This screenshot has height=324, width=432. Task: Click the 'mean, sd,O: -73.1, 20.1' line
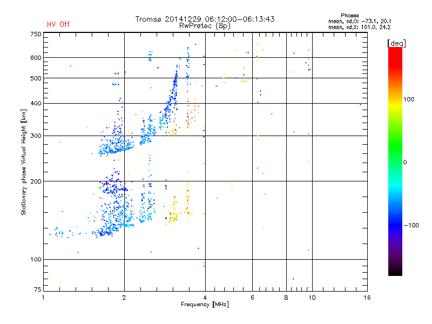pyautogui.click(x=360, y=21)
